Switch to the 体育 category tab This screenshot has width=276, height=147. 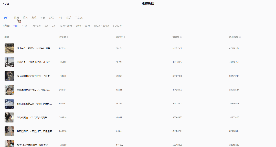tap(16, 18)
